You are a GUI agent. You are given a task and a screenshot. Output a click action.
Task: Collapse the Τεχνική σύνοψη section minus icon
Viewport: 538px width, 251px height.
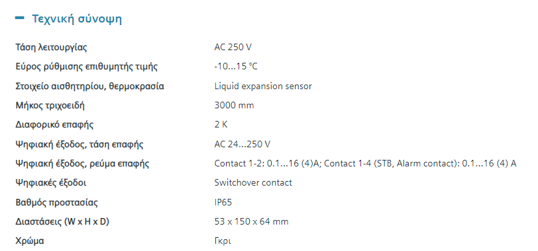coord(20,18)
